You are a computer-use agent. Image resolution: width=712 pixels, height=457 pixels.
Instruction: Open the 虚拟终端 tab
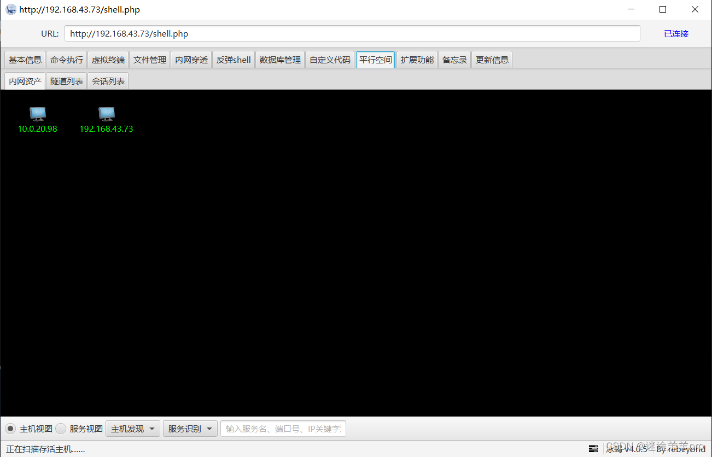point(108,60)
